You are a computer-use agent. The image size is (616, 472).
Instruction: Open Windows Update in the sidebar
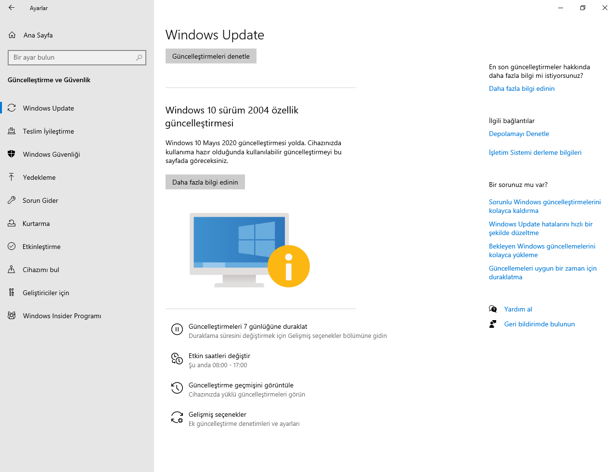pyautogui.click(x=77, y=108)
